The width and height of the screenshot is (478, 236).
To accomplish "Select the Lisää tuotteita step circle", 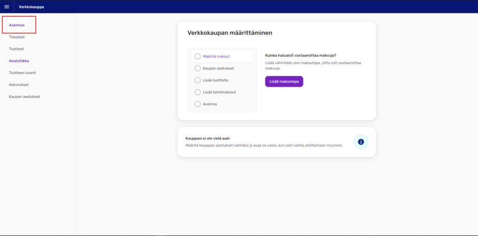I will pos(197,80).
